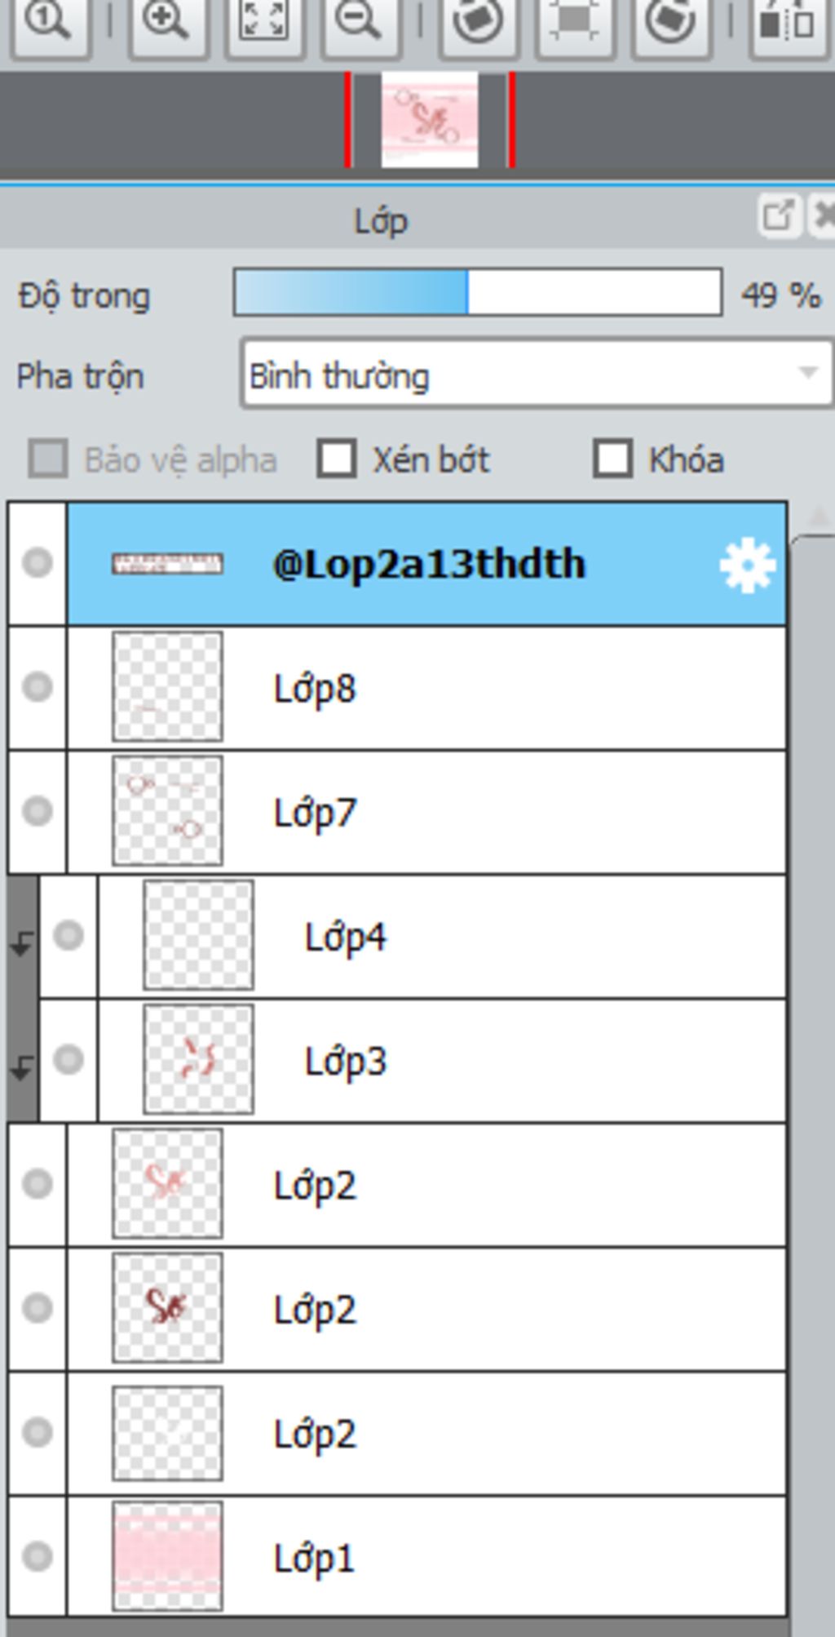
Task: Click the zoom to 100% magnifier icon
Action: pos(47,24)
